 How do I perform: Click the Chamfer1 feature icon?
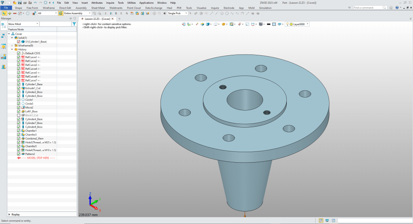point(23,131)
